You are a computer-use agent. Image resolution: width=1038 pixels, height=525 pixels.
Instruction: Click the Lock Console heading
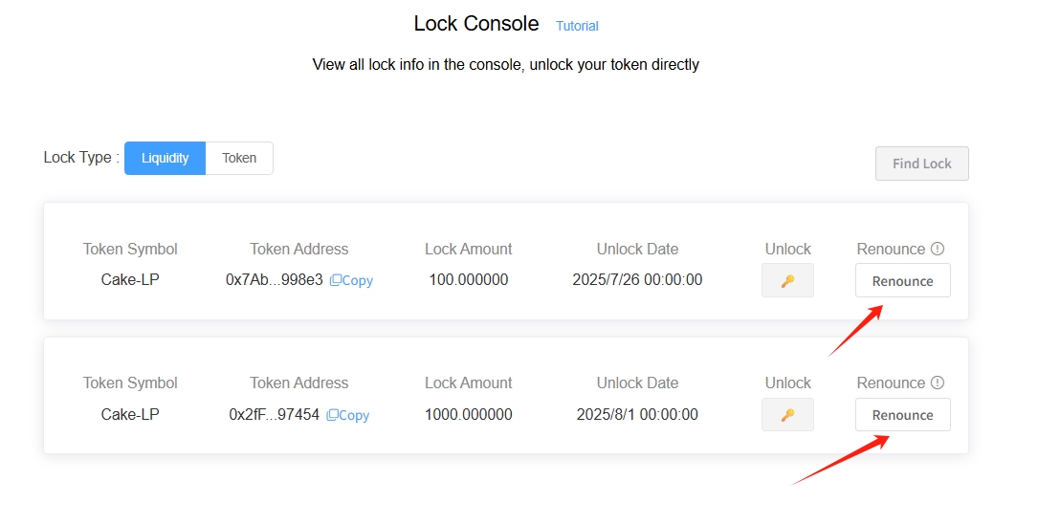pyautogui.click(x=476, y=24)
